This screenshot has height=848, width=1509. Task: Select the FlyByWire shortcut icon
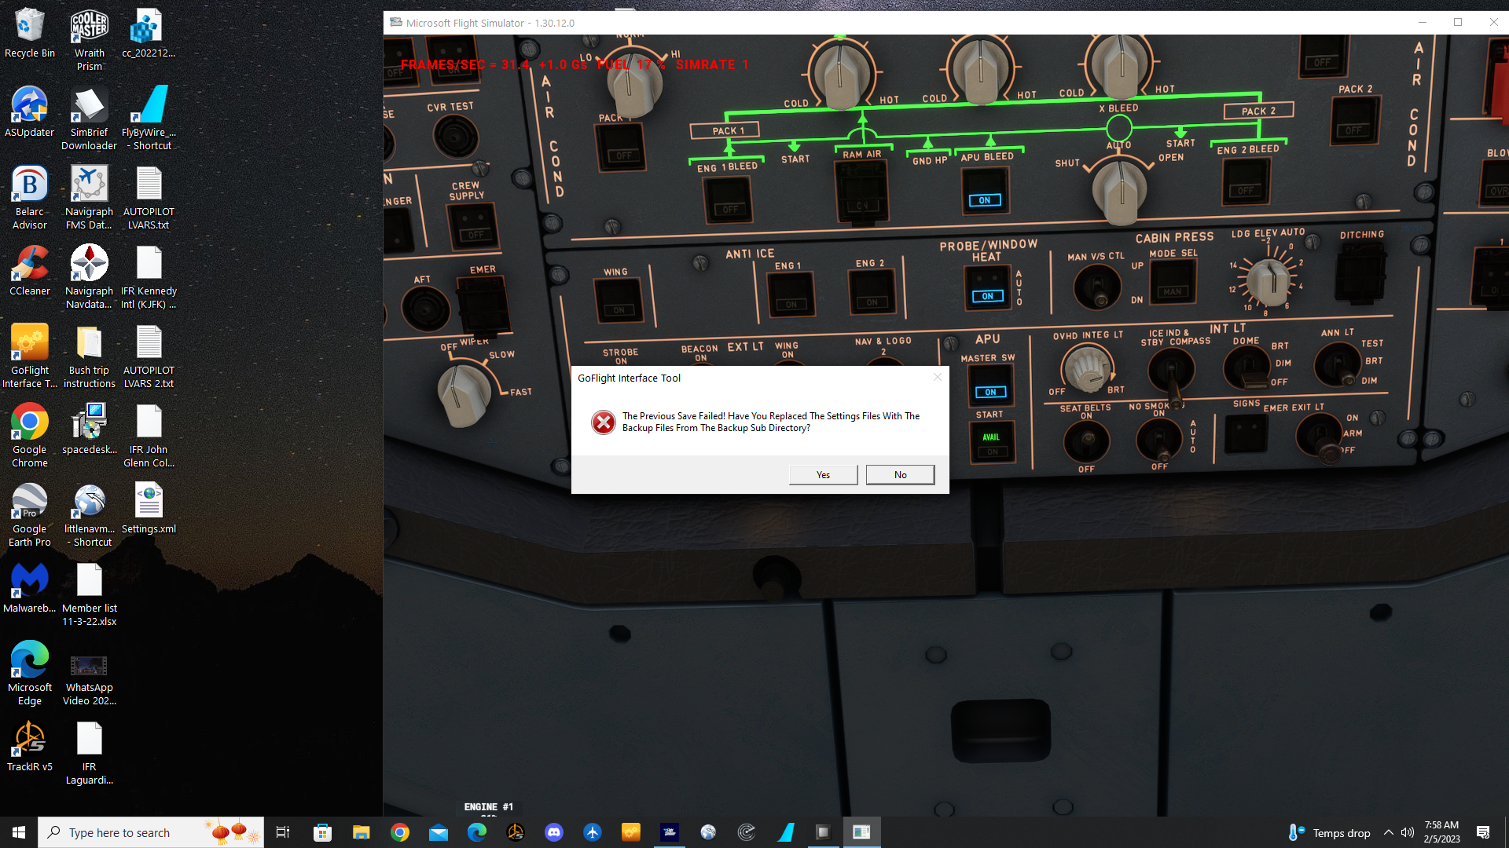click(149, 119)
